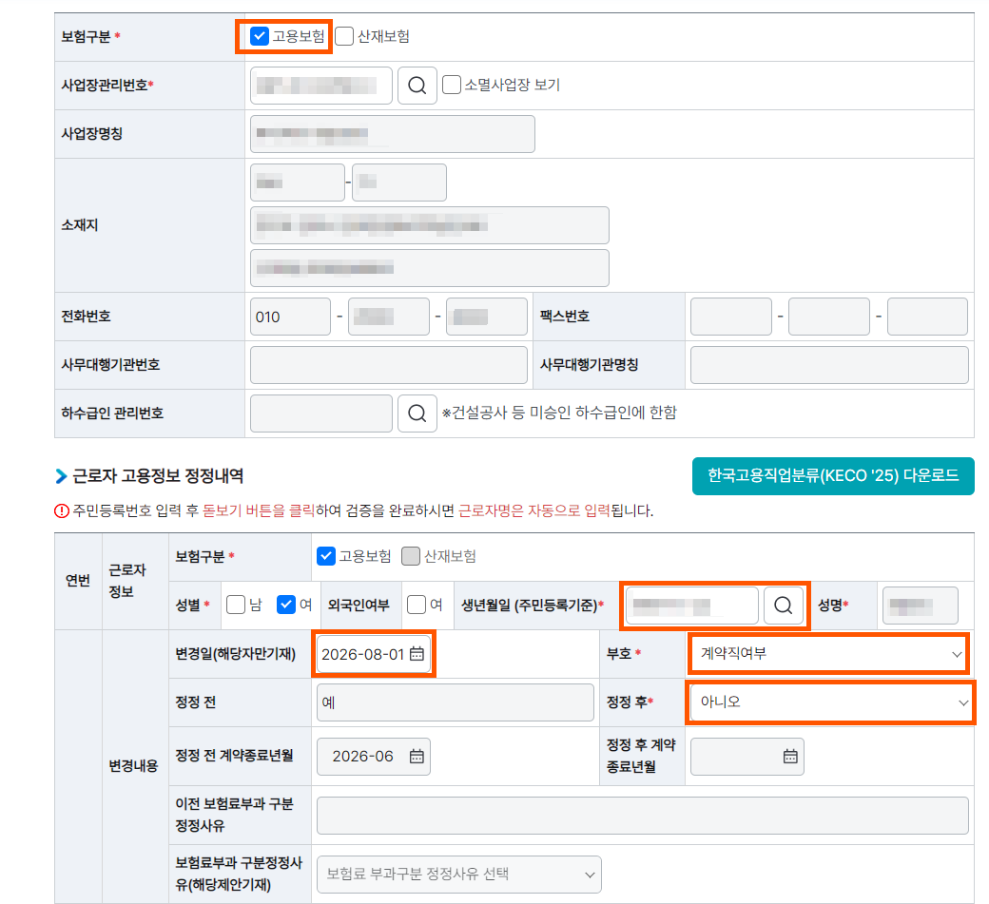Click the 근로자 고용정보 정정내역 heading
This screenshot has width=989, height=904.
pos(158,476)
